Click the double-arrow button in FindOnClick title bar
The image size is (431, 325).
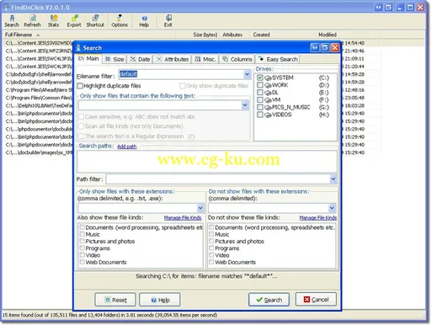[x=379, y=8]
